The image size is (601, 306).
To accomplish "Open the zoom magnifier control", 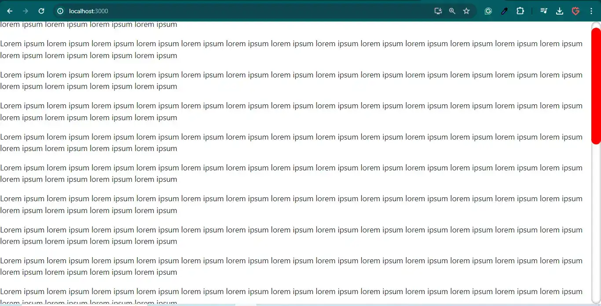I will [452, 11].
